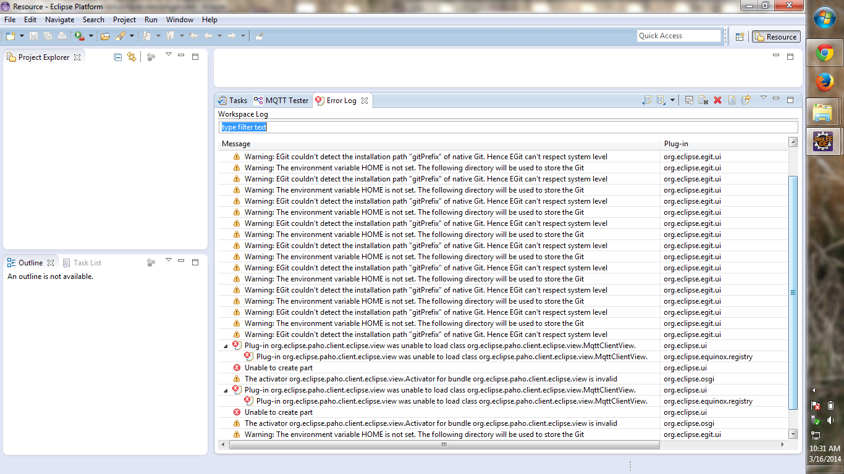The height and width of the screenshot is (474, 844).
Task: Sort by the Plug-in column header
Action: click(x=724, y=144)
